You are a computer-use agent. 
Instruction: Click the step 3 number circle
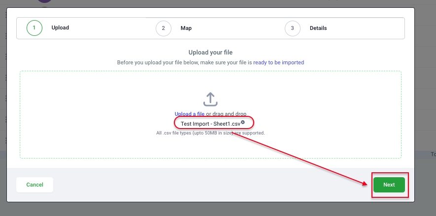pos(293,28)
